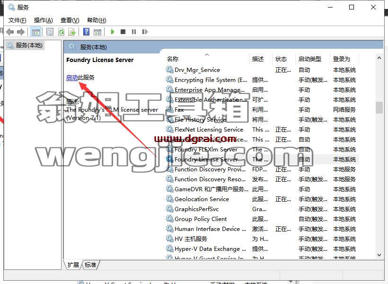Viewport: 388px width, 284px height.
Task: Select the Hyper-V Data Exchange service row
Action: [262, 248]
